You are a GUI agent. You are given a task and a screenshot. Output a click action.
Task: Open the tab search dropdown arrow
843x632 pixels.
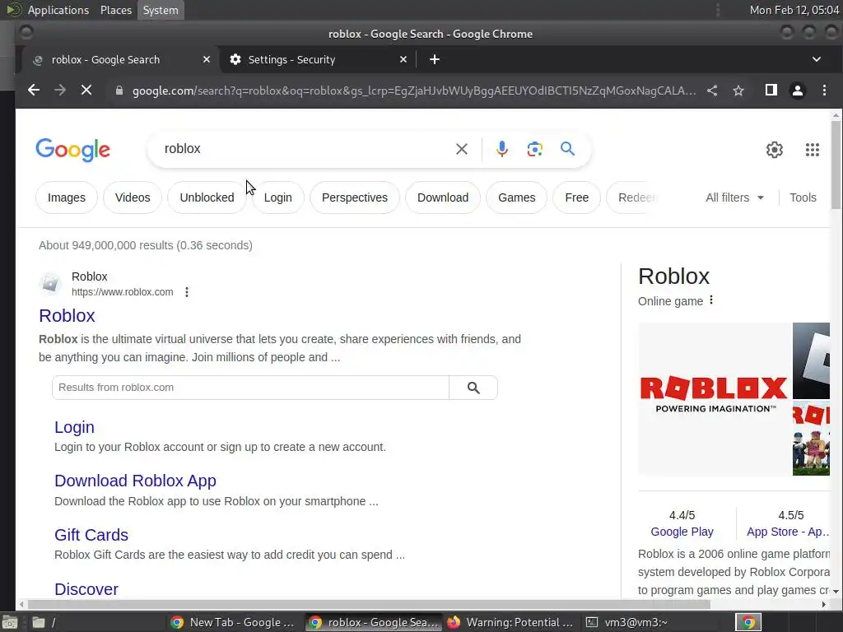(x=816, y=59)
